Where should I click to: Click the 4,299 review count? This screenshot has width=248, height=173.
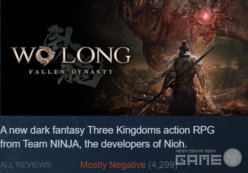click(163, 165)
